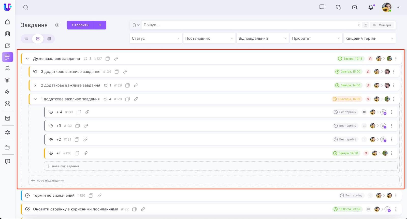Open the help question icon in sidebar
This screenshot has height=219, width=407.
tap(8, 161)
